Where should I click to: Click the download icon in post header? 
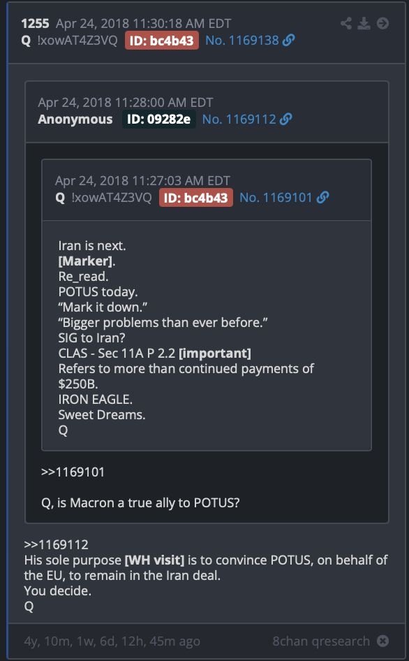pos(364,23)
